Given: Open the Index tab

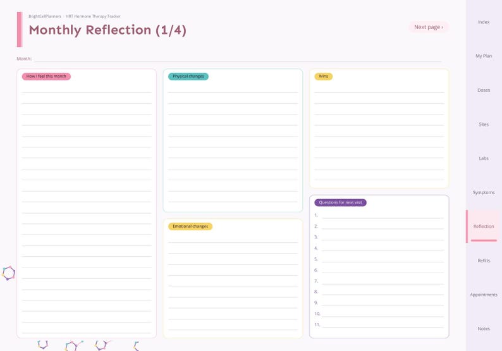Looking at the screenshot, I should click(x=484, y=22).
